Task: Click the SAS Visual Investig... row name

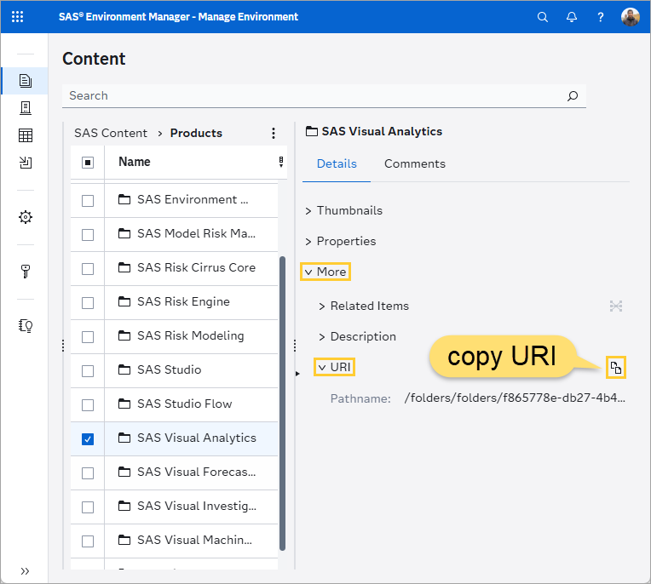Action: (x=197, y=506)
